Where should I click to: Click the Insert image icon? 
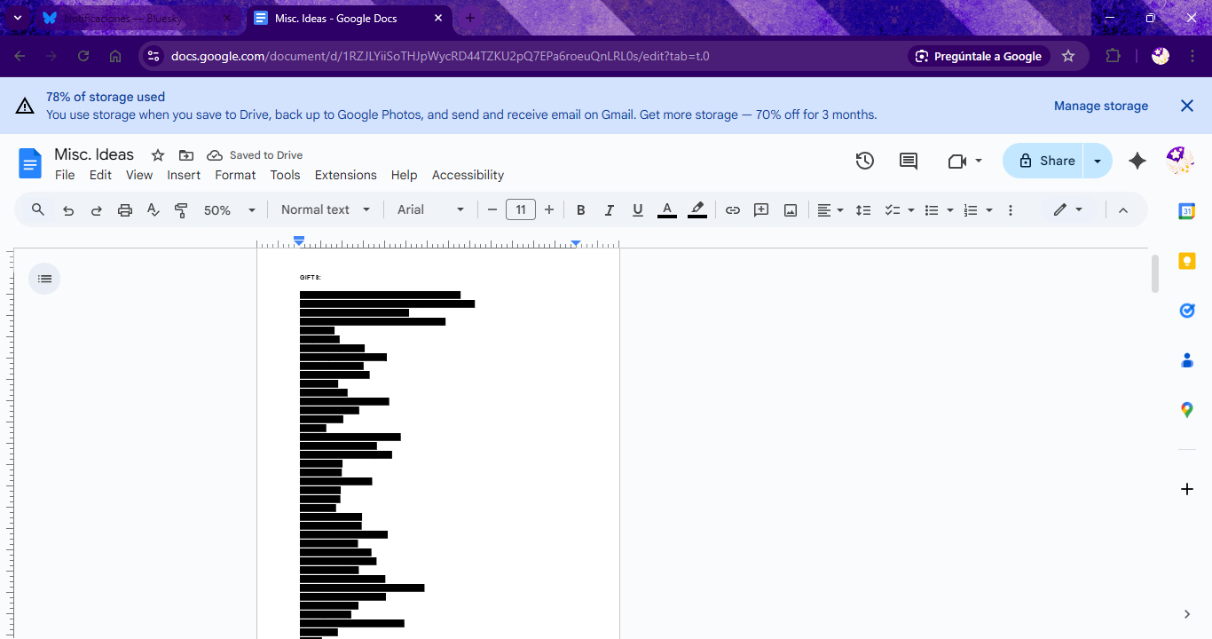click(x=791, y=210)
